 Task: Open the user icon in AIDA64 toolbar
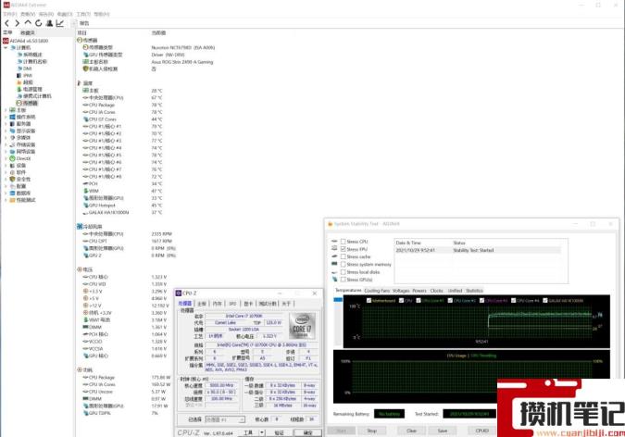(49, 23)
